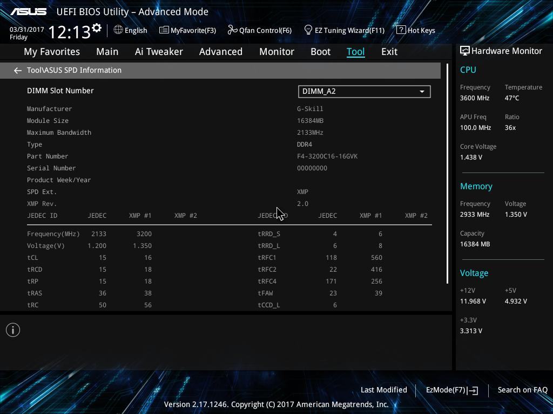
Task: Click the CPU heading in Hardware Monitor
Action: tap(468, 70)
